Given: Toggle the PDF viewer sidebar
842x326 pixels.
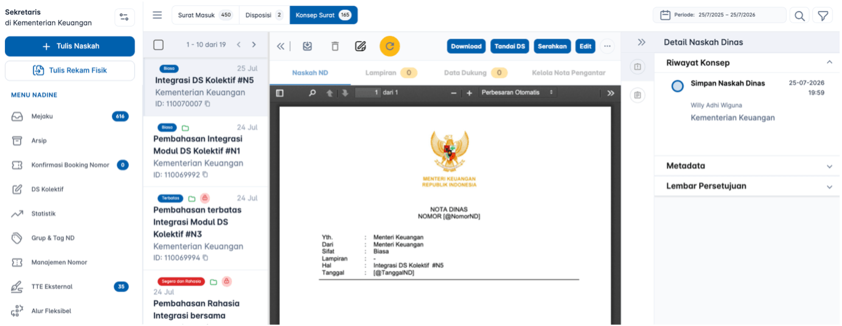Looking at the screenshot, I should click(280, 93).
